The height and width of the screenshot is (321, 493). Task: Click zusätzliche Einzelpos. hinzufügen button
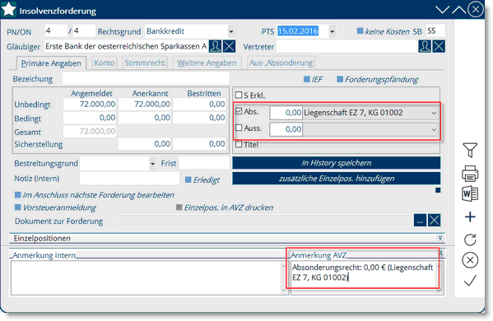(336, 179)
